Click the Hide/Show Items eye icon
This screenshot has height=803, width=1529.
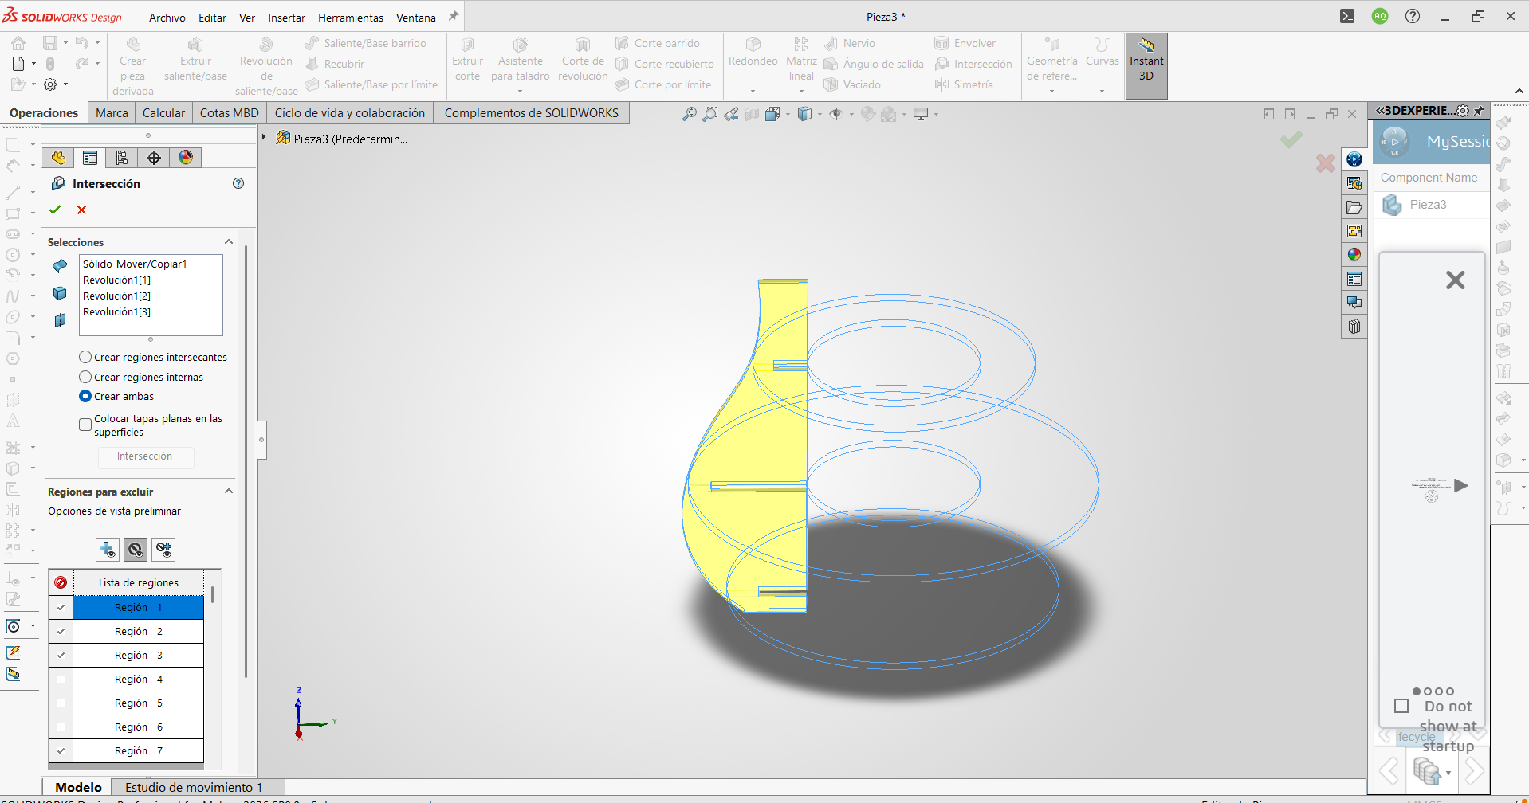835,114
